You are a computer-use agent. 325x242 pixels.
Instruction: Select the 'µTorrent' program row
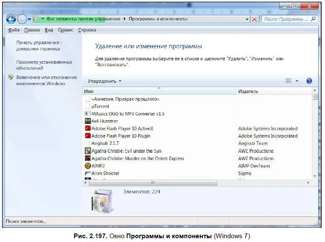pos(101,106)
